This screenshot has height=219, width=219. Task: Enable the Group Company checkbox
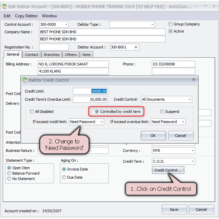(x=171, y=24)
